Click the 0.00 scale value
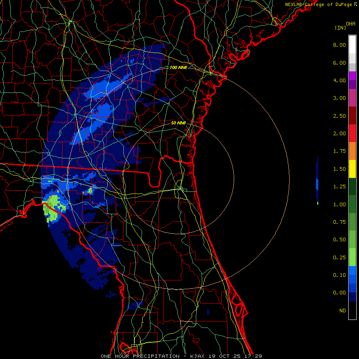 point(339,293)
